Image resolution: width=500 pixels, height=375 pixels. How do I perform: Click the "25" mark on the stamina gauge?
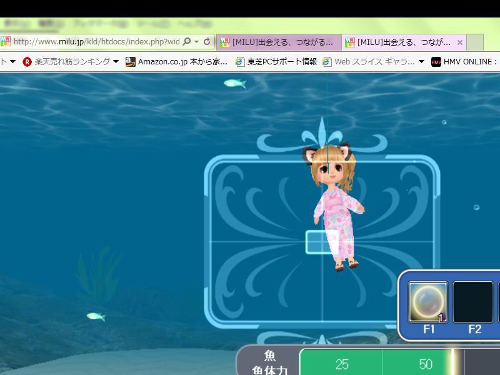(x=342, y=364)
